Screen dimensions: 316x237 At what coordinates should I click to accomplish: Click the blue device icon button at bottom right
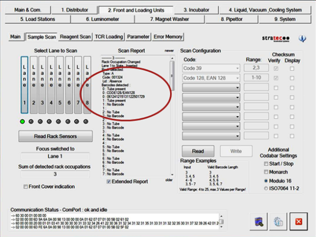click(259, 221)
